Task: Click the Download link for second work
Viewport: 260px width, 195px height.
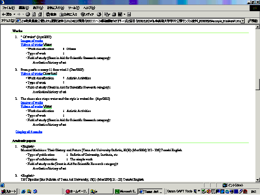Action: click(50, 73)
